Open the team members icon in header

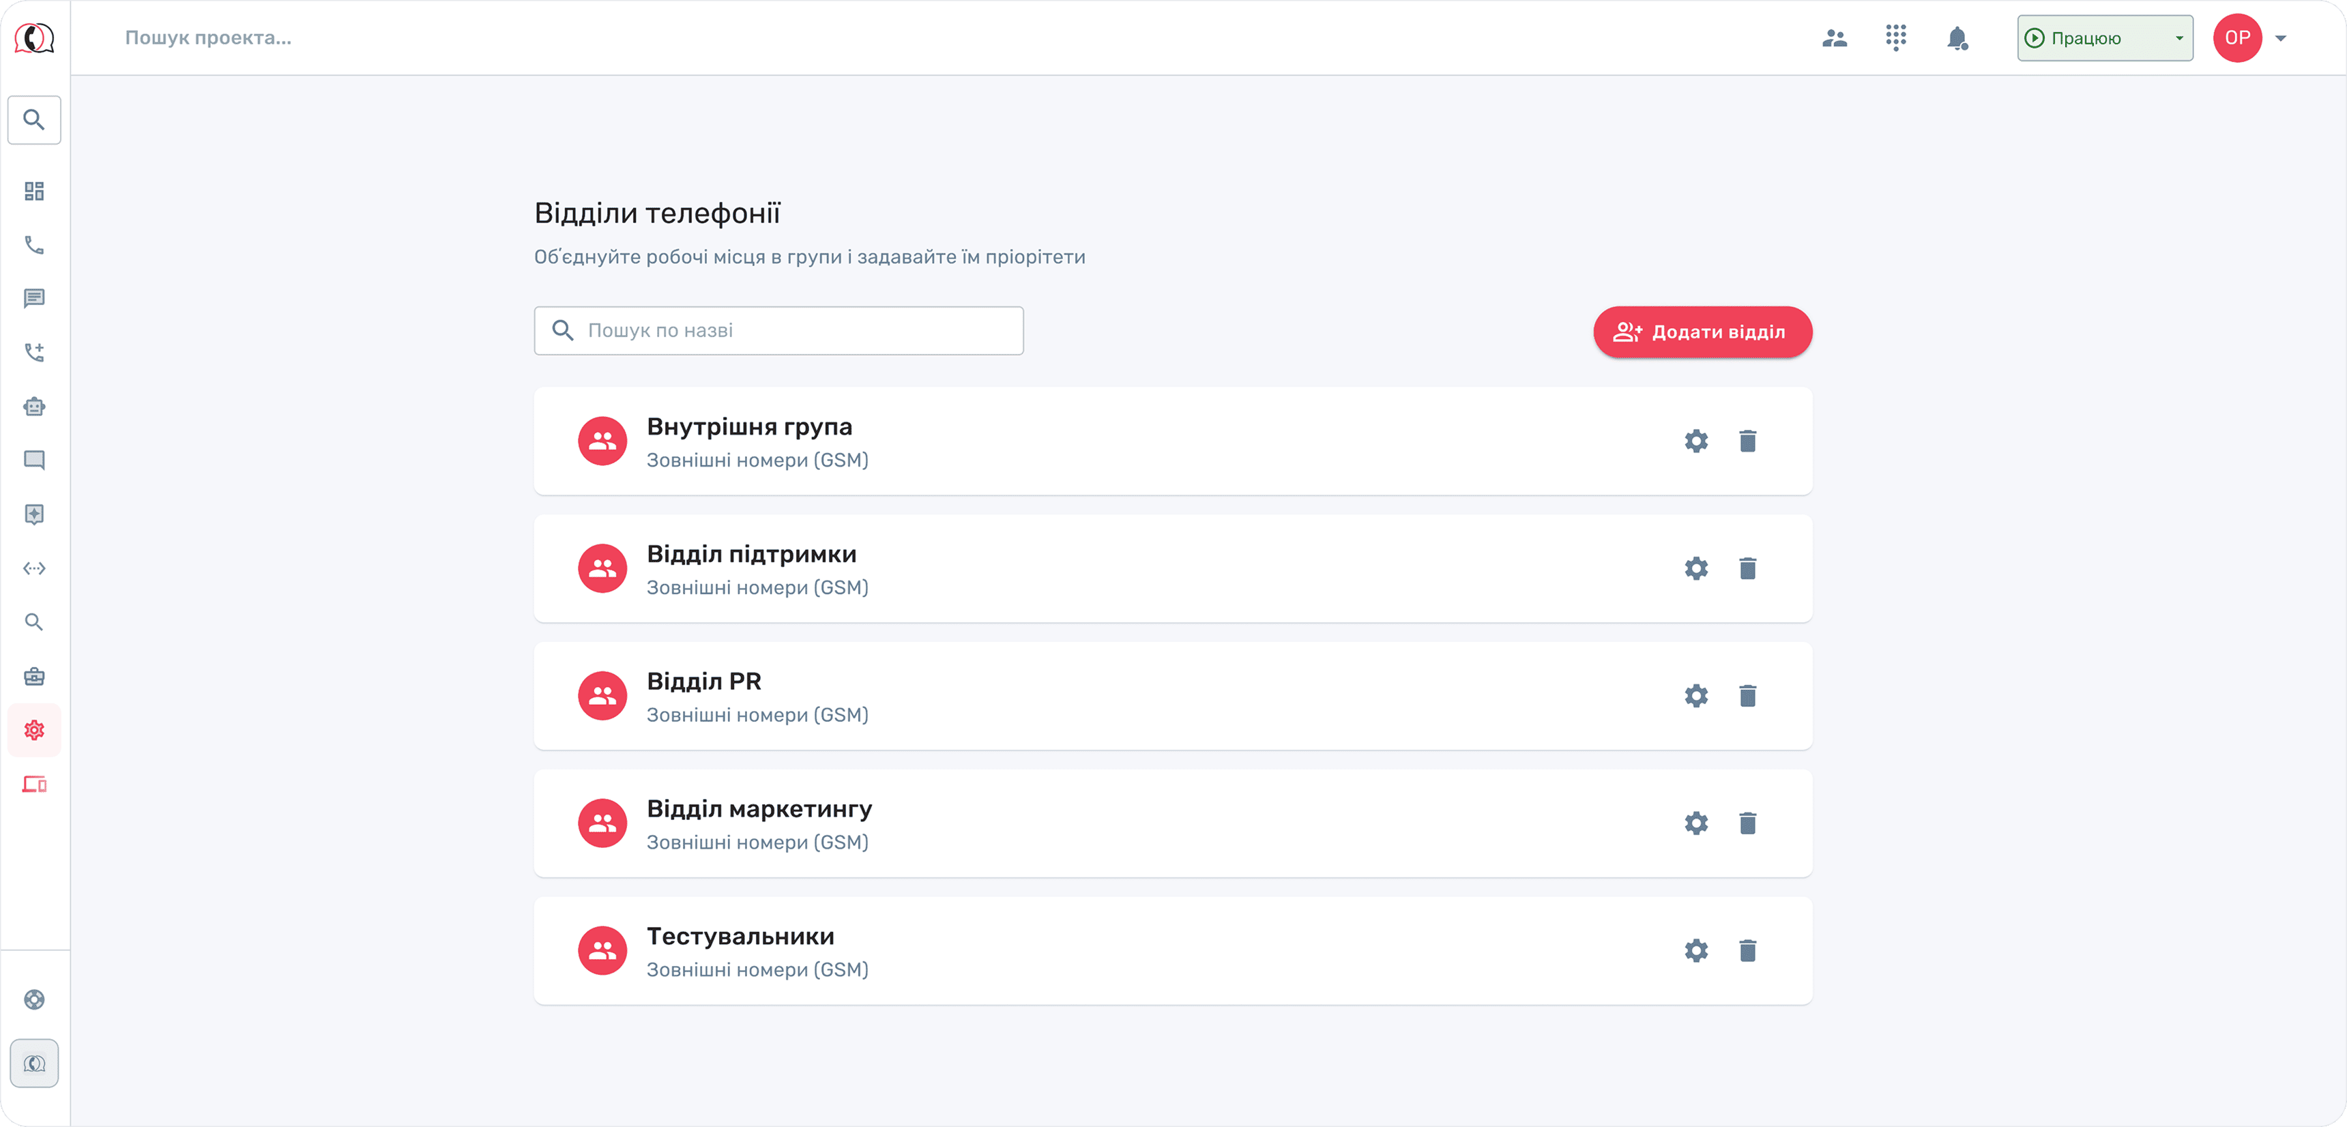tap(1834, 38)
